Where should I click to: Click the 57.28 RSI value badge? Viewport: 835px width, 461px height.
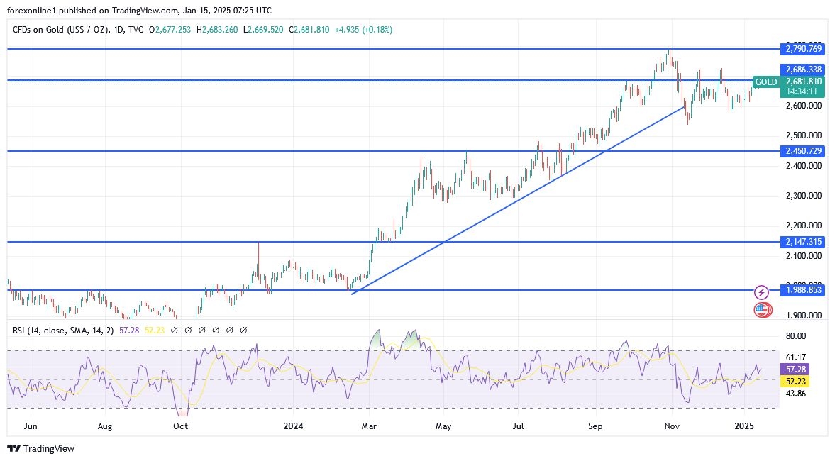[795, 370]
